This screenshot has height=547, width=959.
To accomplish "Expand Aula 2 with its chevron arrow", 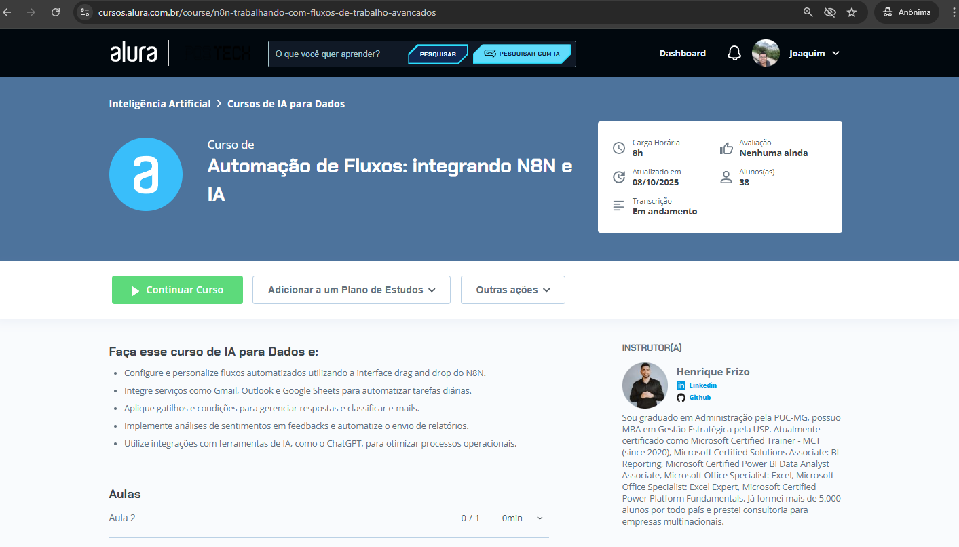I will click(x=540, y=518).
